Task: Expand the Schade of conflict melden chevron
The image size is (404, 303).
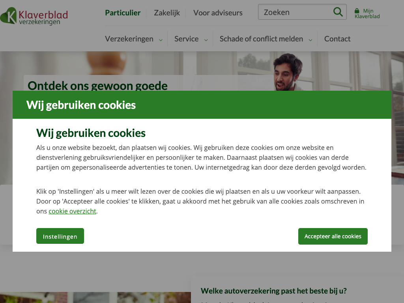Action: pos(310,40)
